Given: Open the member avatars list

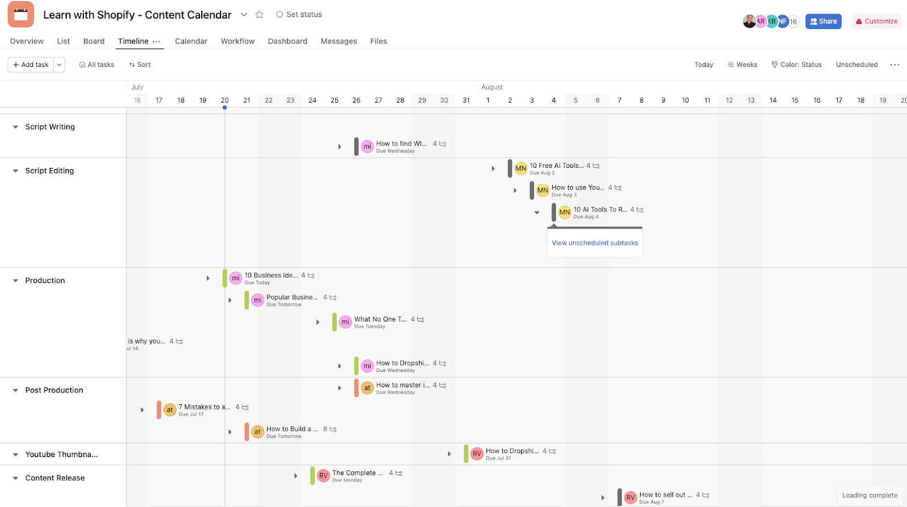Looking at the screenshot, I should (x=771, y=22).
